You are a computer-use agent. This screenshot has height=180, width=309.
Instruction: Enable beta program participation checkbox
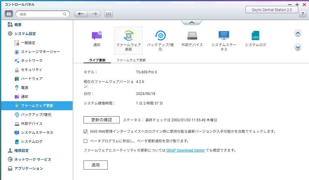[85, 141]
